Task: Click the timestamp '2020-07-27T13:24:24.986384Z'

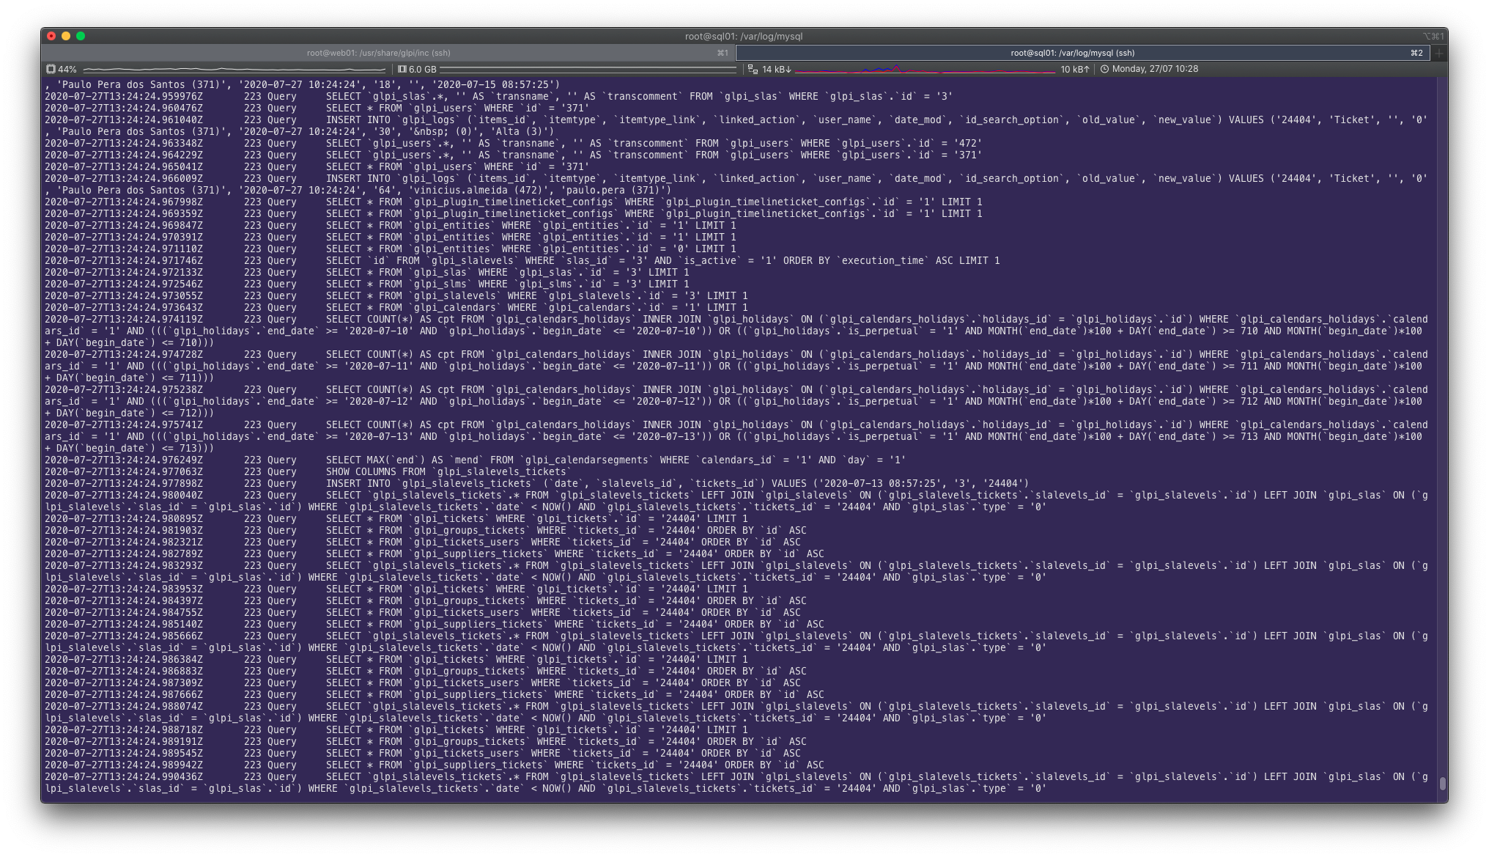Action: pos(124,659)
